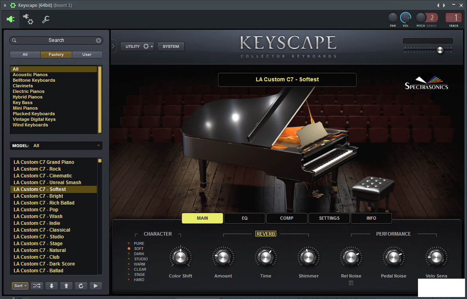Switch to the EQ tab
Screen dimensions: 467x299
click(245, 218)
